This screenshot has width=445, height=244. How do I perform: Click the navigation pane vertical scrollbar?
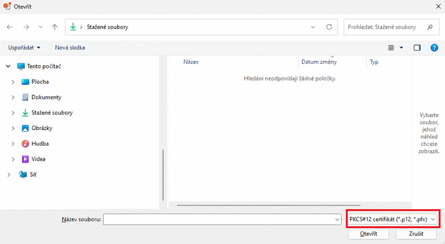(163, 175)
